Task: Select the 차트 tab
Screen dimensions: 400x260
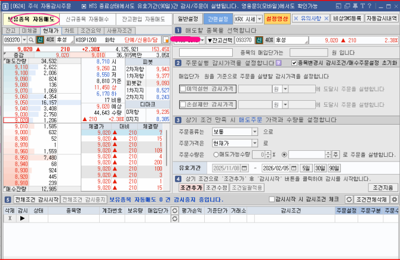Action: (x=69, y=29)
